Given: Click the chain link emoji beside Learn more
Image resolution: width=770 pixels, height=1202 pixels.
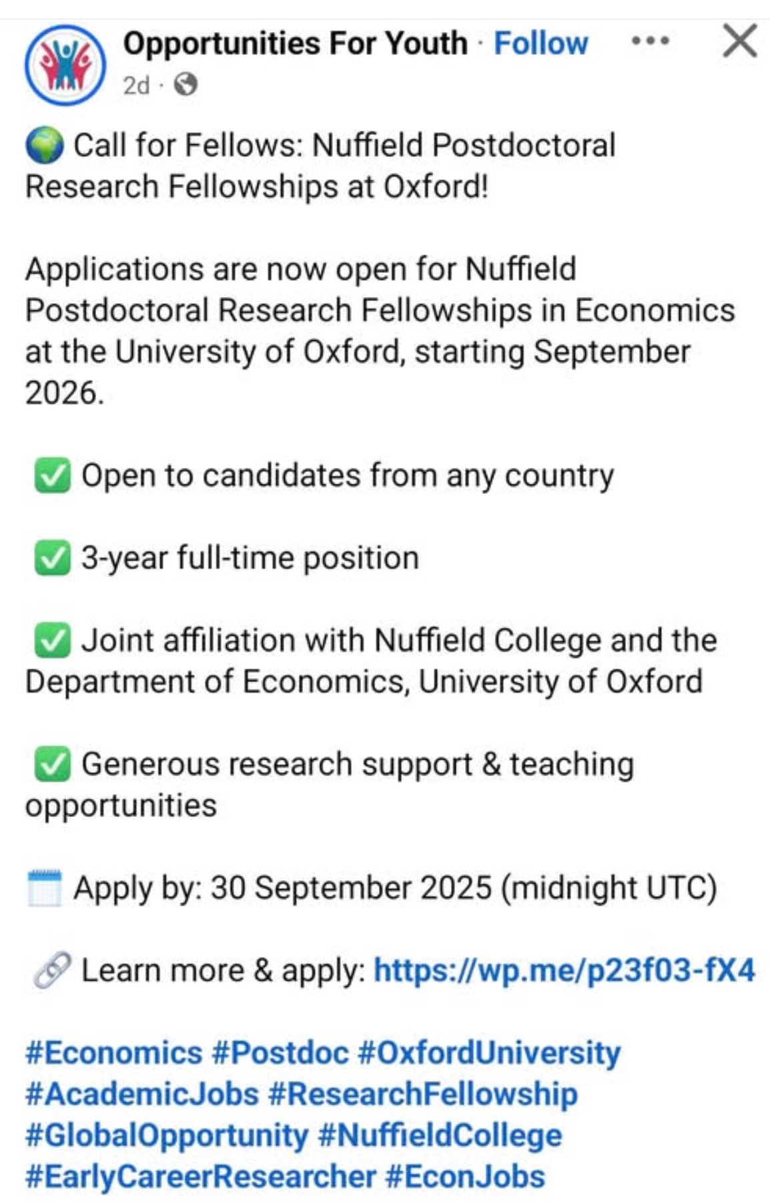Looking at the screenshot, I should tap(52, 970).
